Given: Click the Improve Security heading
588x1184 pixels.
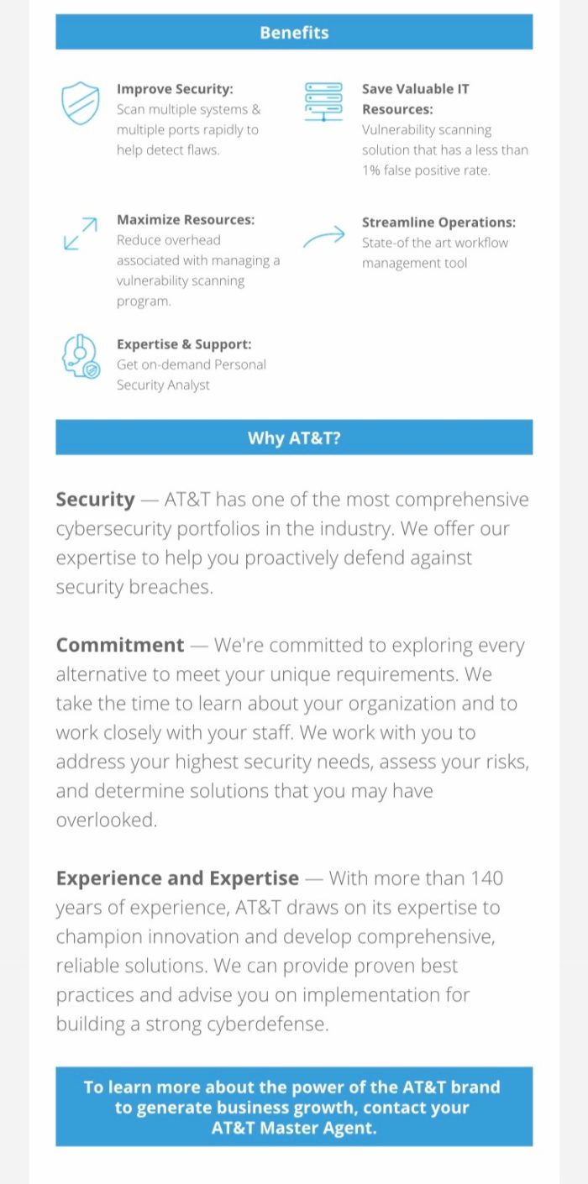Looking at the screenshot, I should pos(175,89).
